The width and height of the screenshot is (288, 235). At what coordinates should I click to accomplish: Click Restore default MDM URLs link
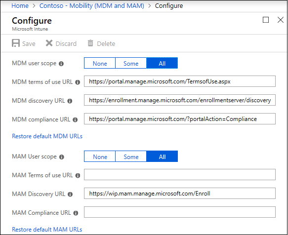click(47, 136)
